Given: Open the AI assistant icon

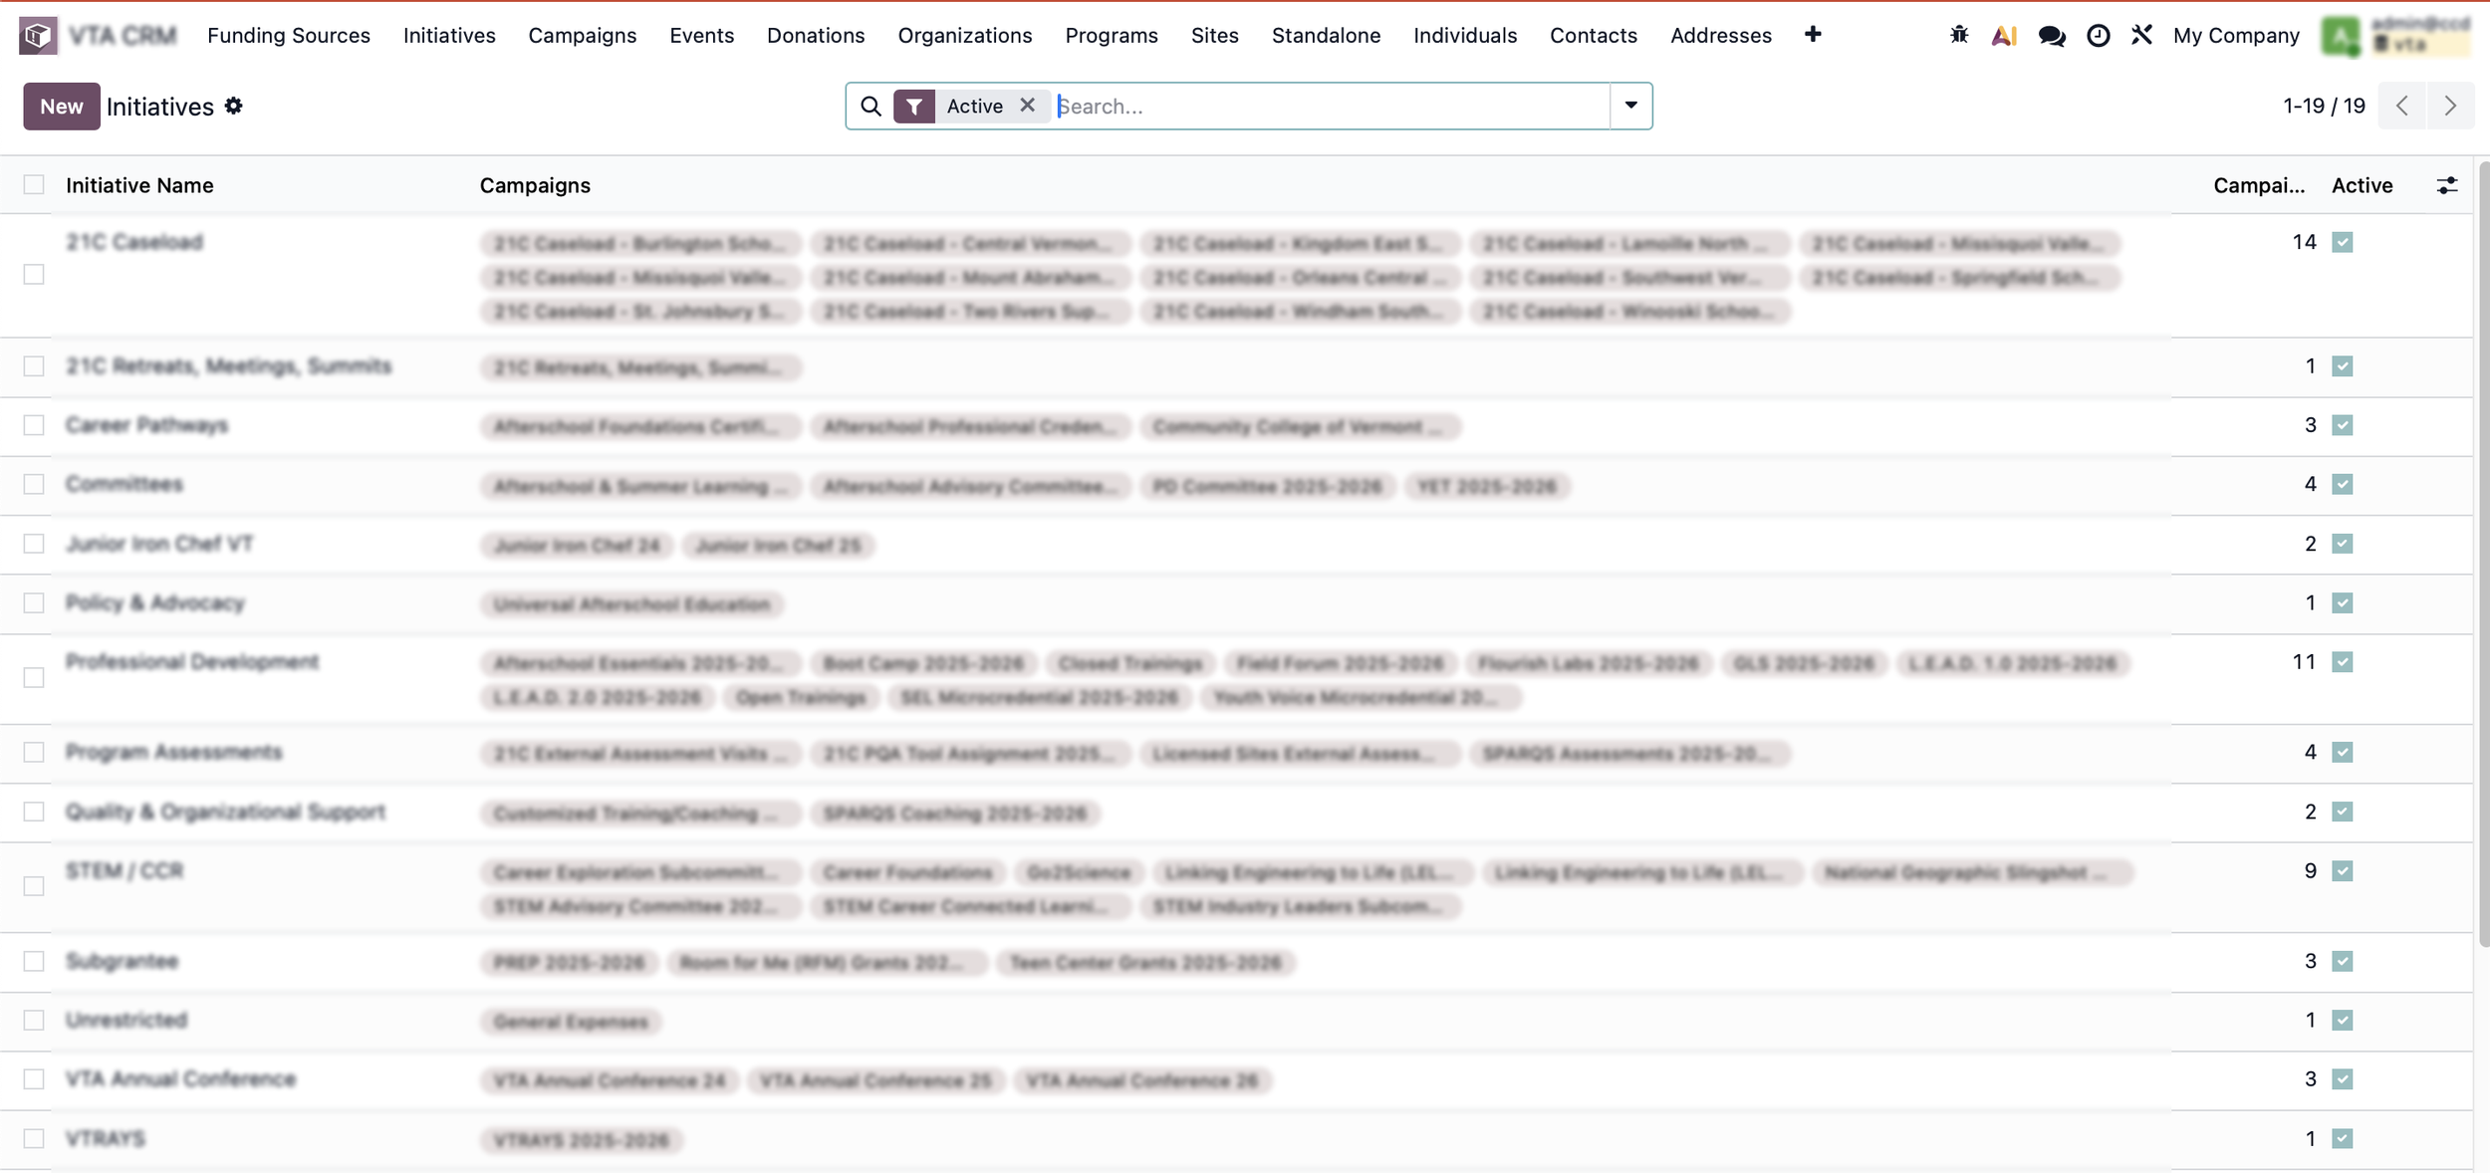Looking at the screenshot, I should click(x=2003, y=36).
